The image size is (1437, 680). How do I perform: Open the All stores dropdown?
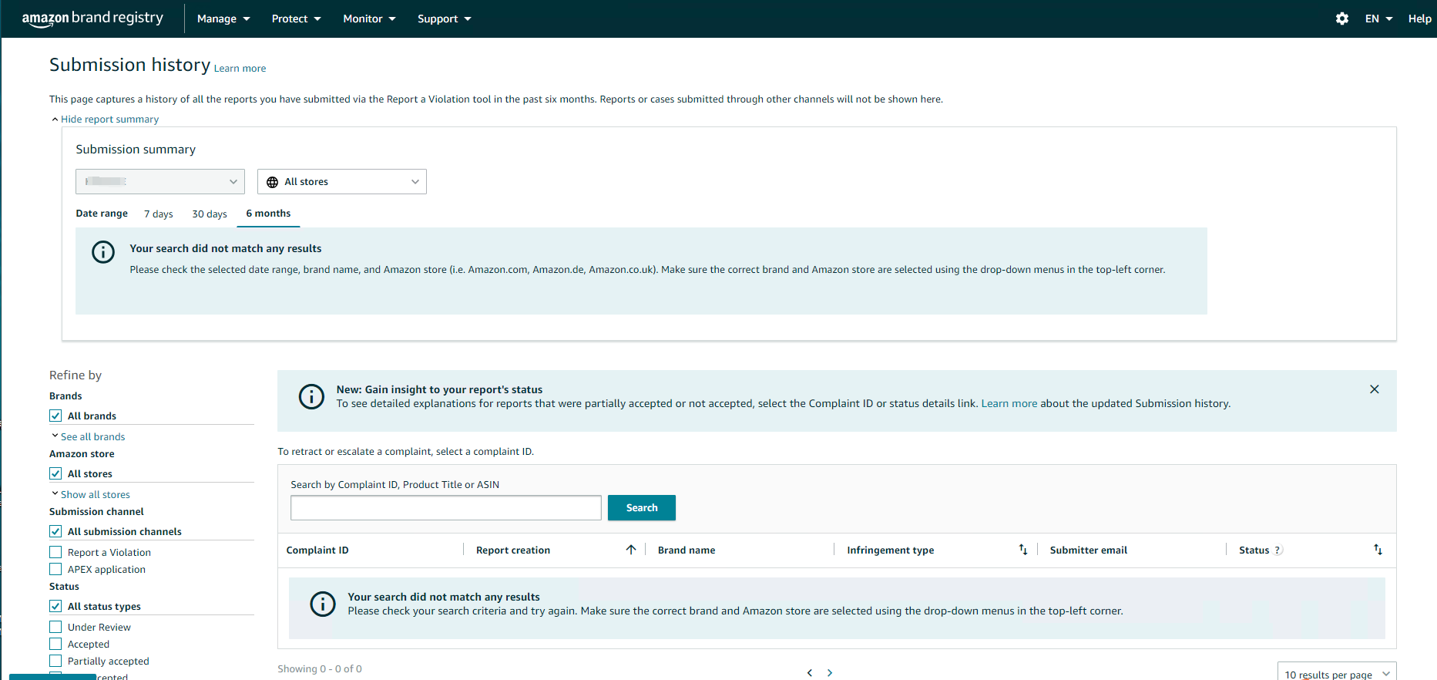tap(342, 181)
